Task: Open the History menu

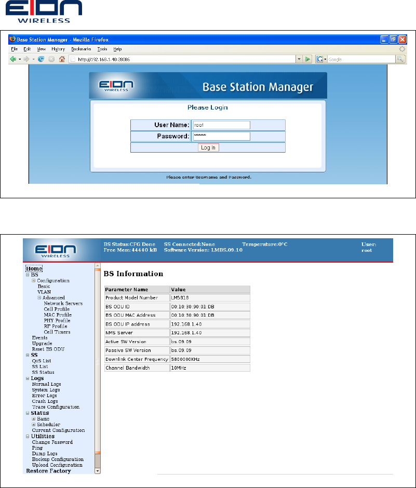Action: (58, 49)
